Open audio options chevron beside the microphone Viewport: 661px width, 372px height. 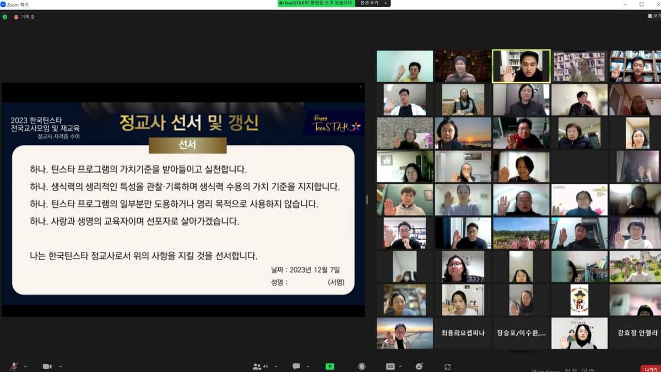coord(26,366)
